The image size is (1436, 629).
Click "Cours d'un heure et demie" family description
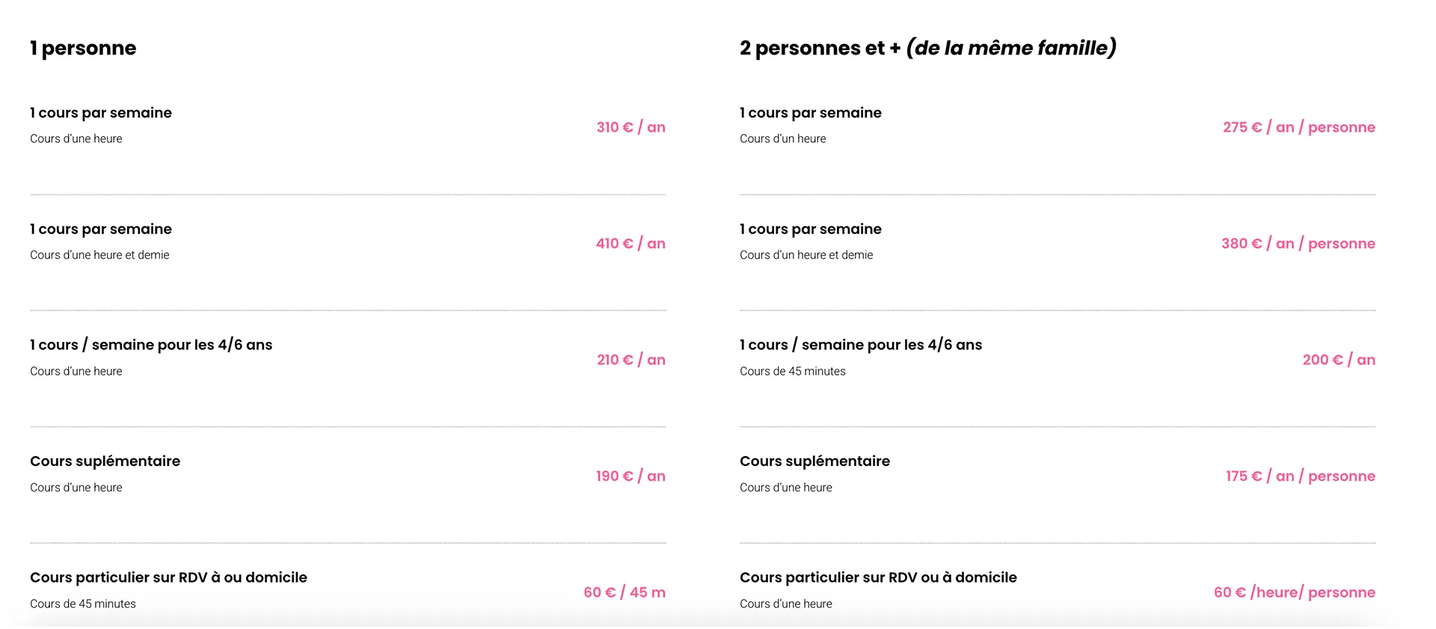[x=806, y=255]
